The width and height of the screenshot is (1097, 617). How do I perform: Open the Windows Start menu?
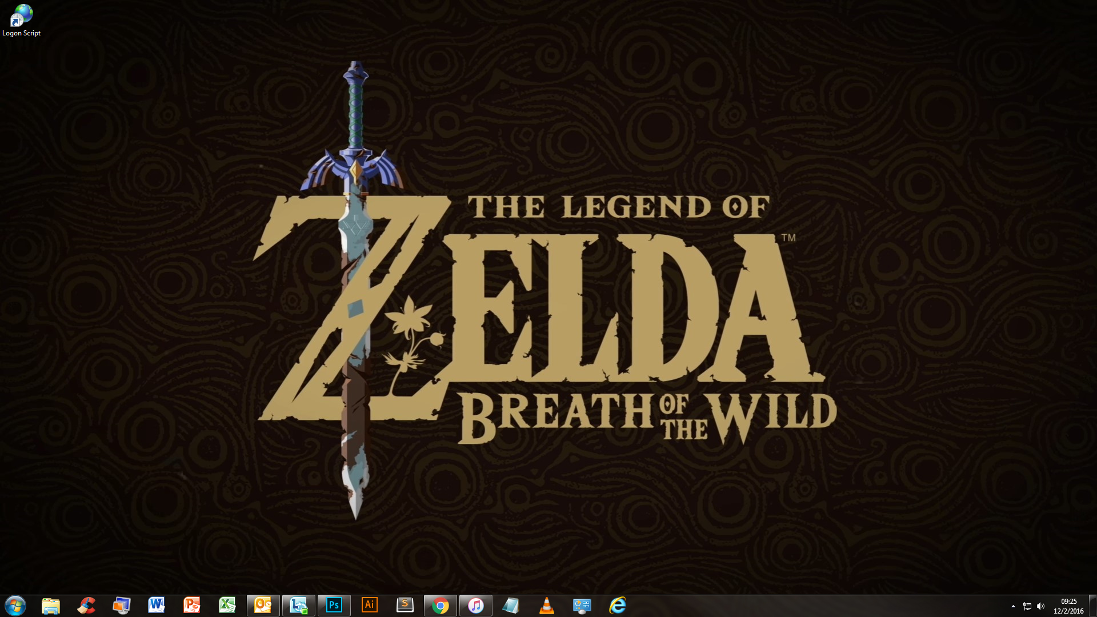click(x=15, y=606)
